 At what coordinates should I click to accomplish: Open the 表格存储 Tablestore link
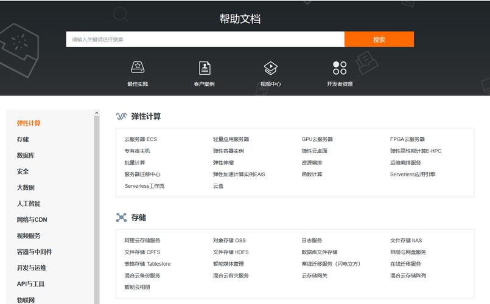[147, 264]
